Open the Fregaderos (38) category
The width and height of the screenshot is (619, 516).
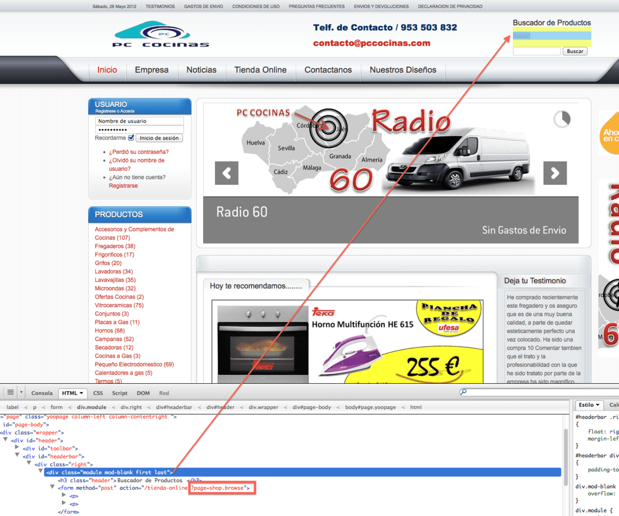click(115, 246)
